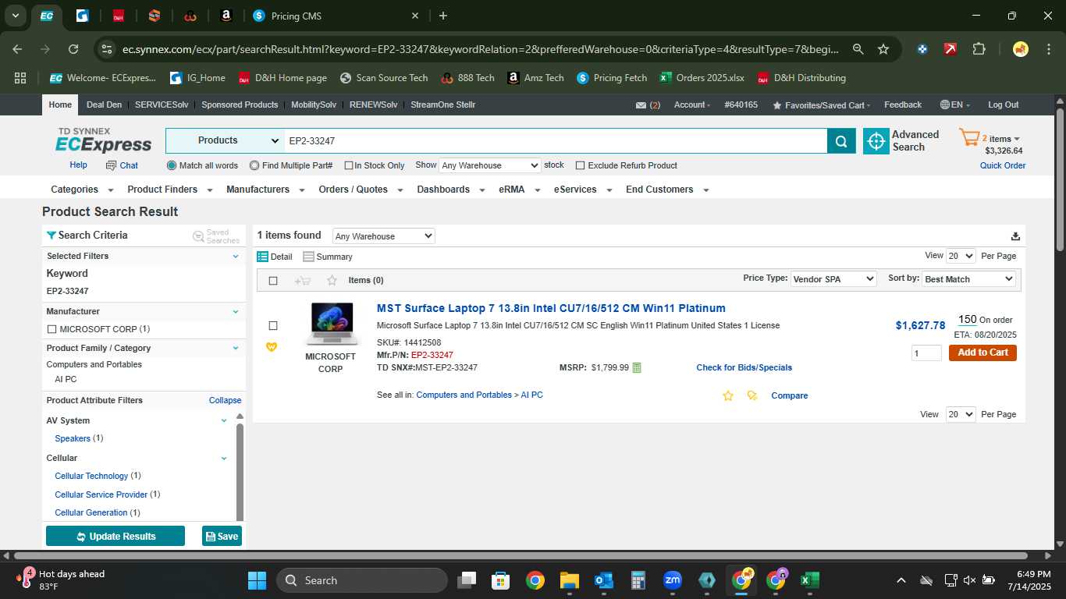Add product to favorites star icon
Image resolution: width=1066 pixels, height=599 pixels.
tap(728, 396)
